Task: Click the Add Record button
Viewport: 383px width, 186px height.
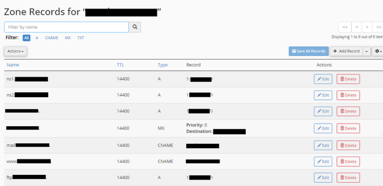Action: (x=346, y=51)
